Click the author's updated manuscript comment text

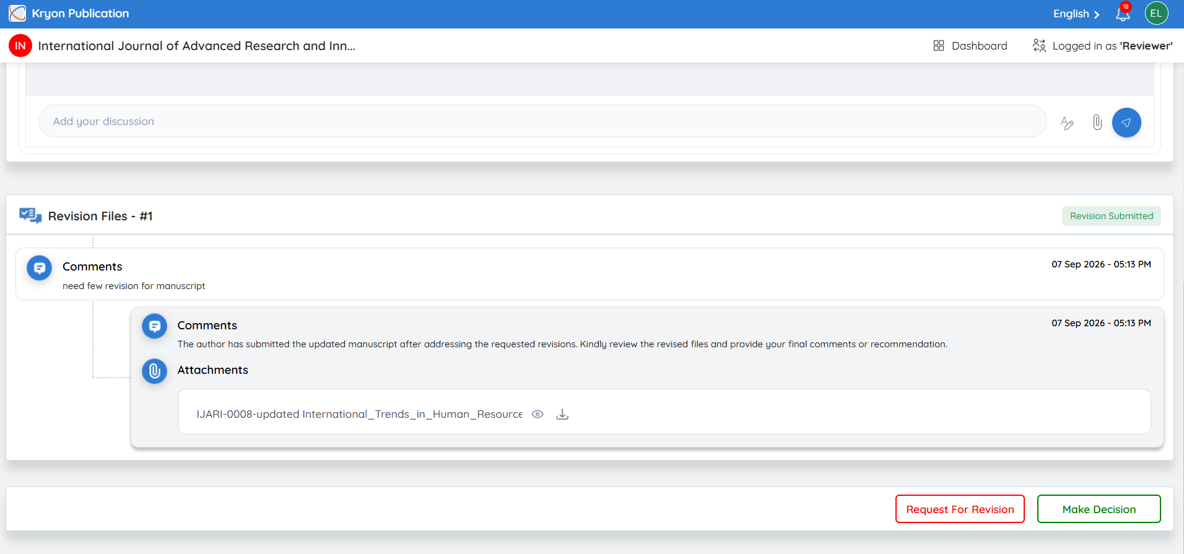pos(562,344)
